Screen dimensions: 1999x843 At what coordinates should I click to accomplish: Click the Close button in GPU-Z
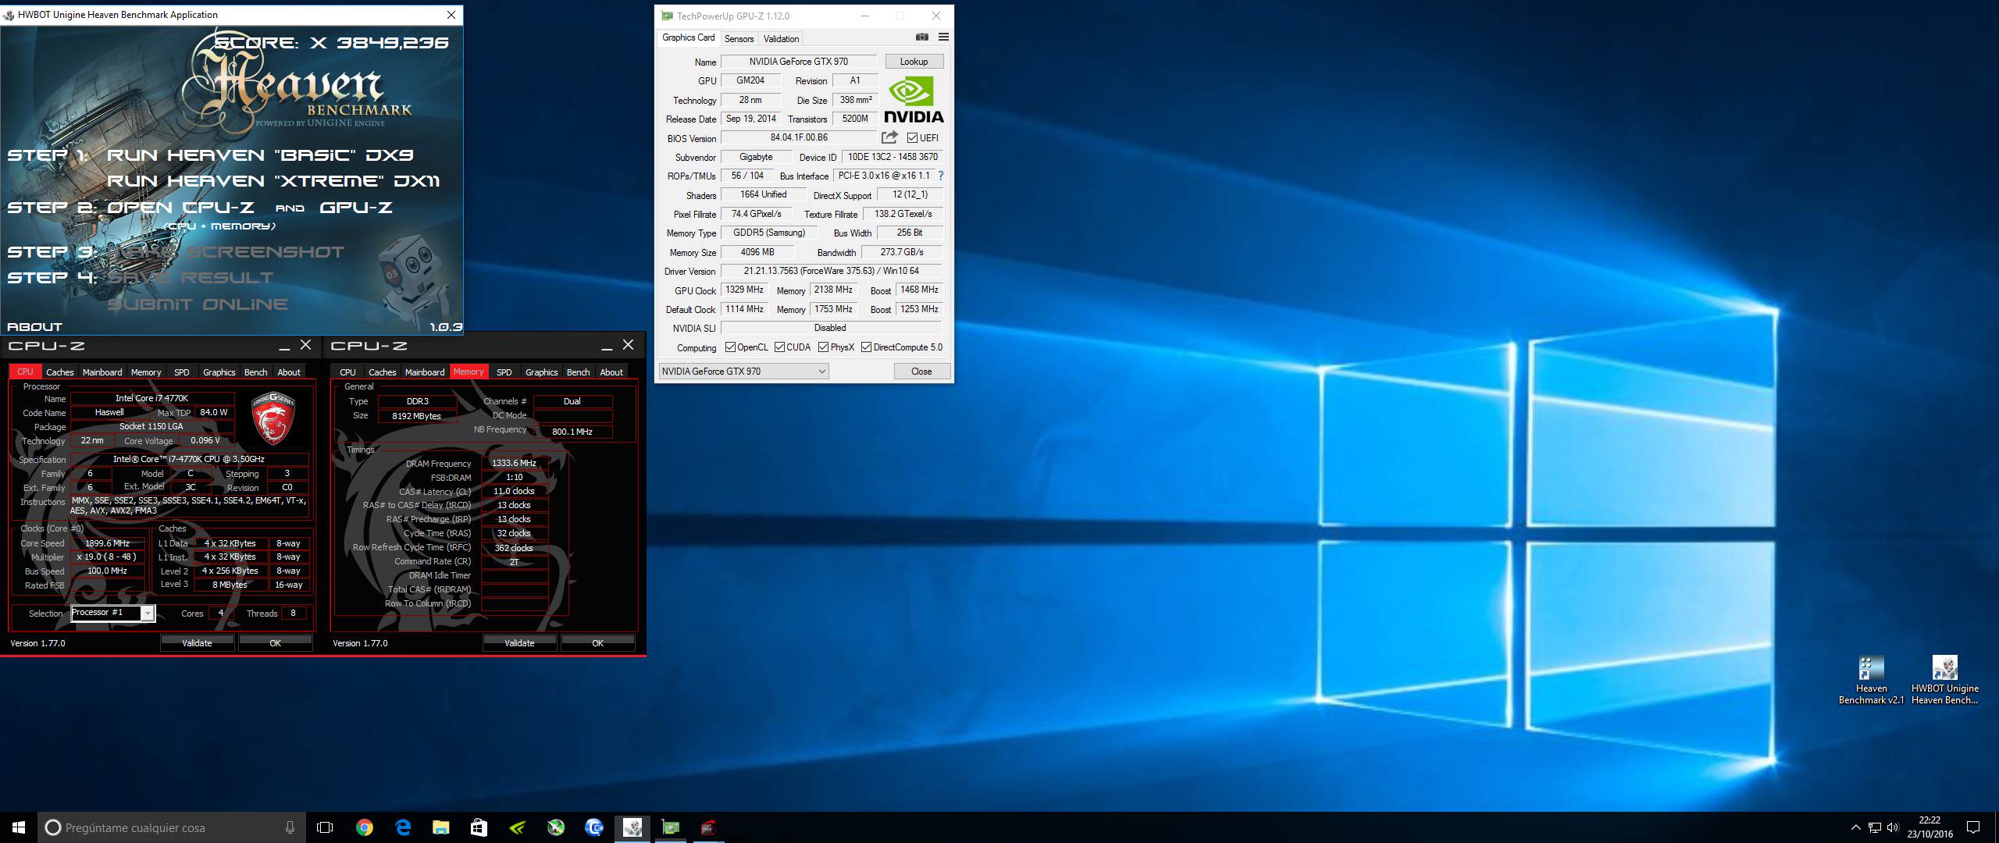(921, 372)
